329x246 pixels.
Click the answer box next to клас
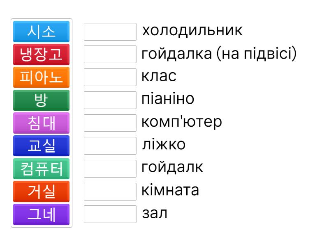click(110, 77)
